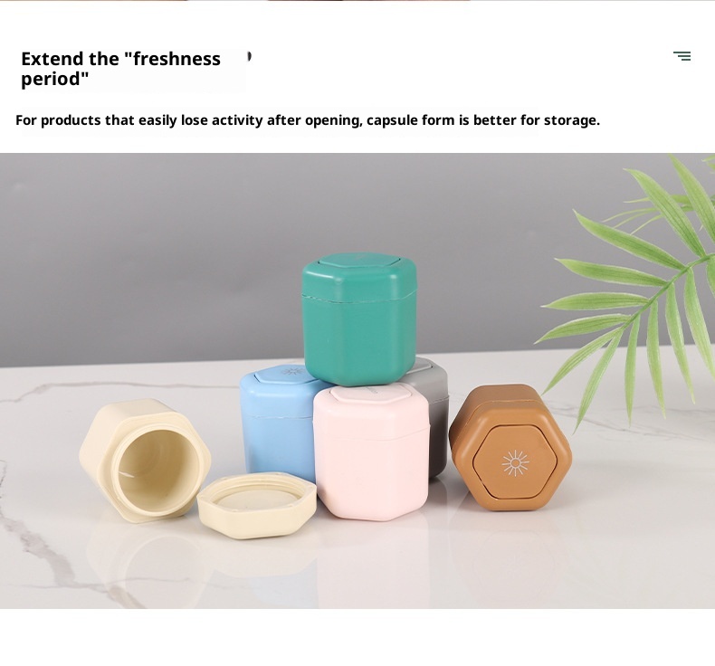Screen dimensions: 715x666
Task: Click the capsule form storage description text
Action: click(x=308, y=120)
